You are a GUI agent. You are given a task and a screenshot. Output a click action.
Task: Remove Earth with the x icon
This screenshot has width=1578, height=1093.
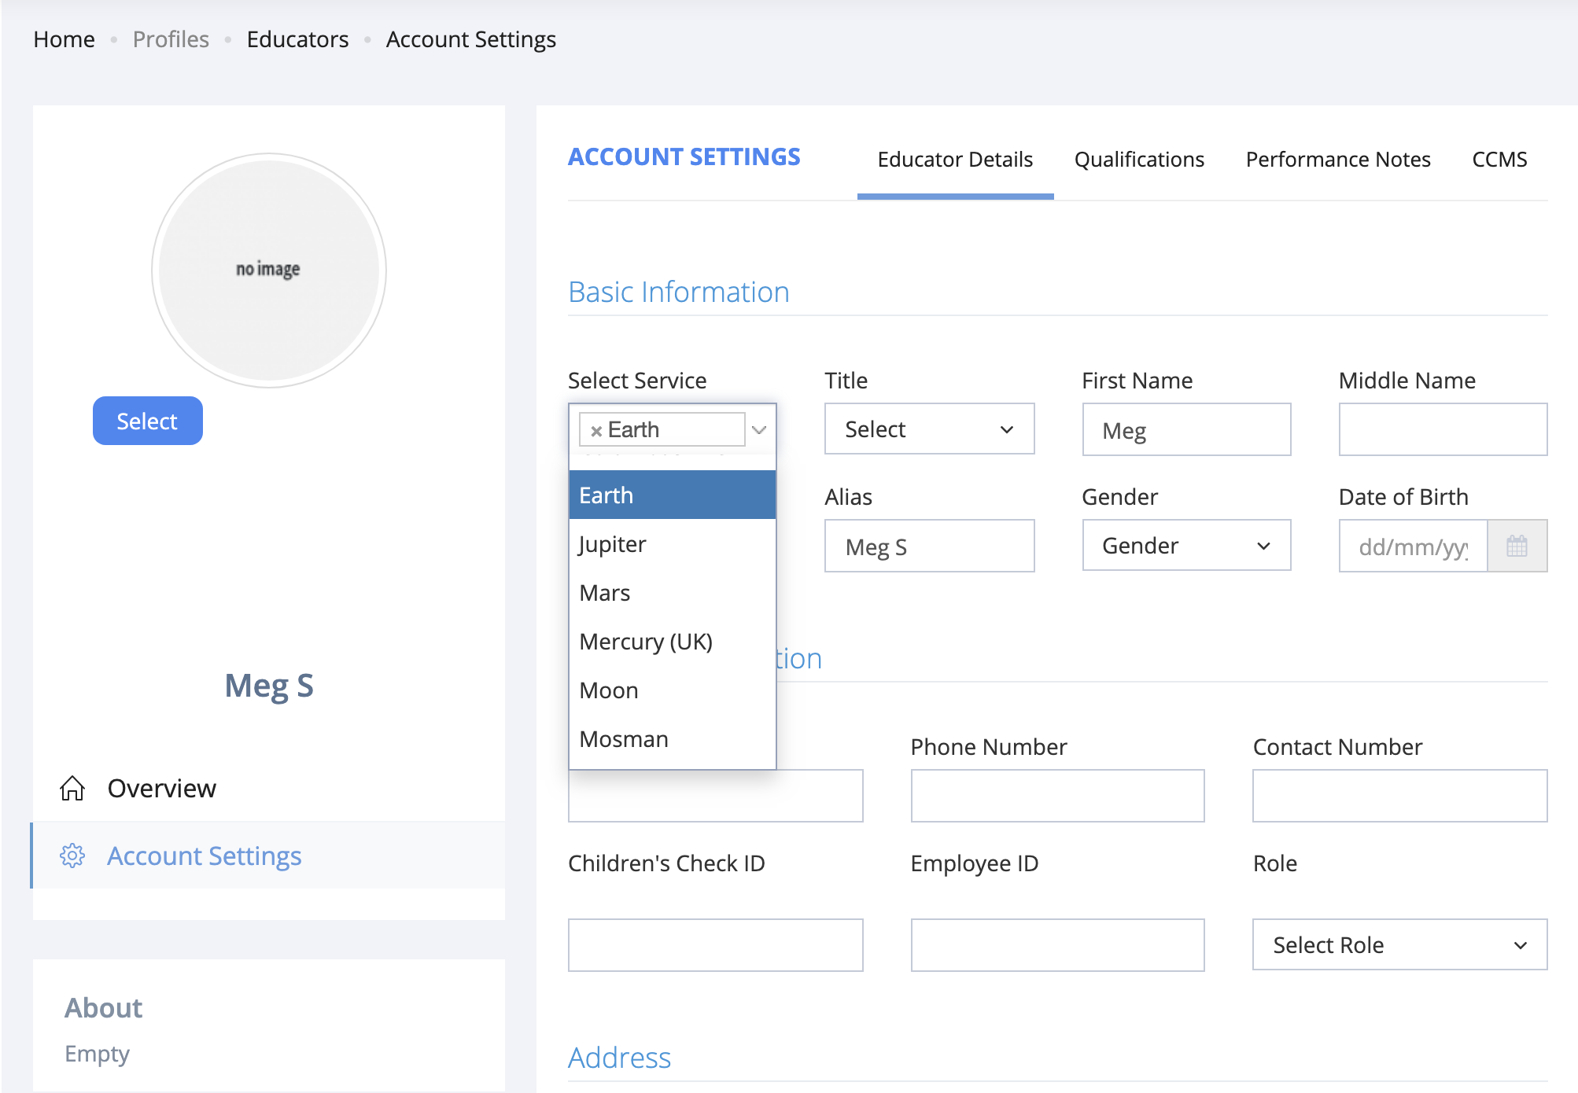tap(596, 431)
